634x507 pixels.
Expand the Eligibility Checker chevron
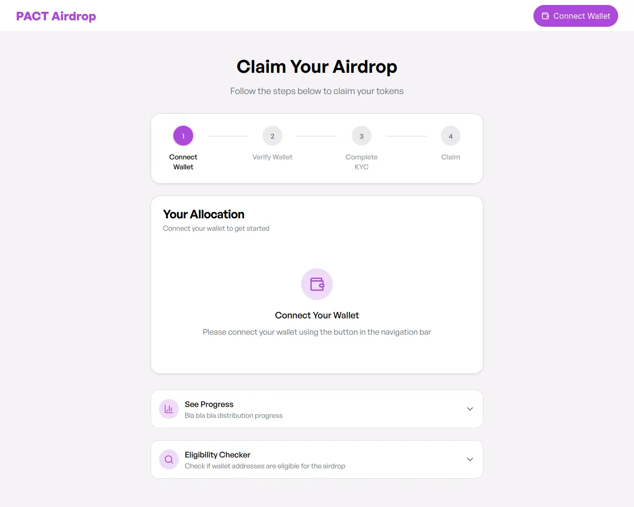(470, 459)
